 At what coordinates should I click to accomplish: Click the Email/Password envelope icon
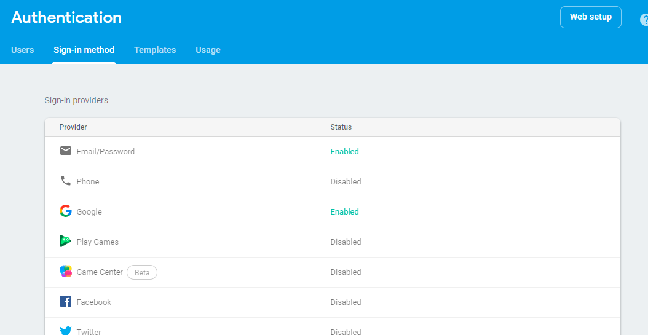[66, 151]
